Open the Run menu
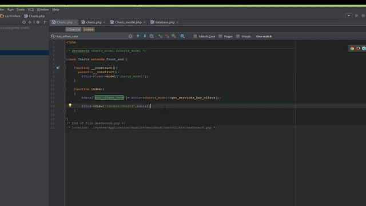Image resolution: width=366 pixels, height=206 pixels. click(x=10, y=10)
